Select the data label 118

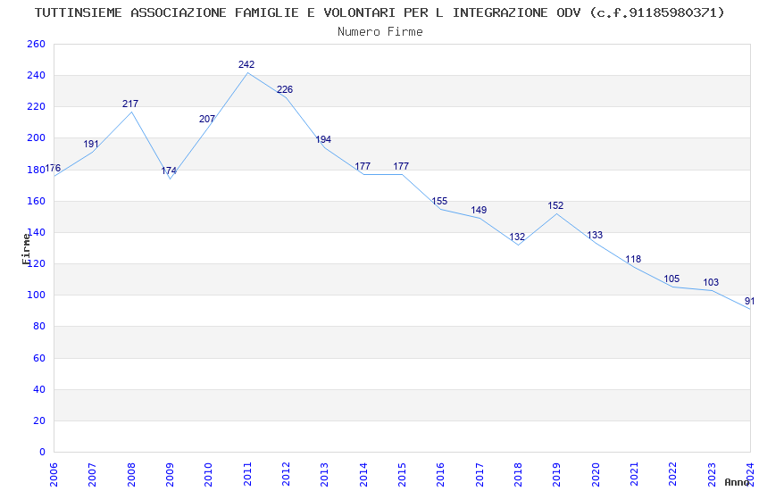(633, 259)
